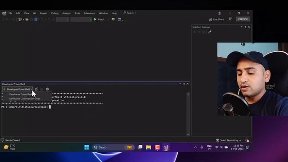
Task: Click the copy terminal icon
Action: 36,89
